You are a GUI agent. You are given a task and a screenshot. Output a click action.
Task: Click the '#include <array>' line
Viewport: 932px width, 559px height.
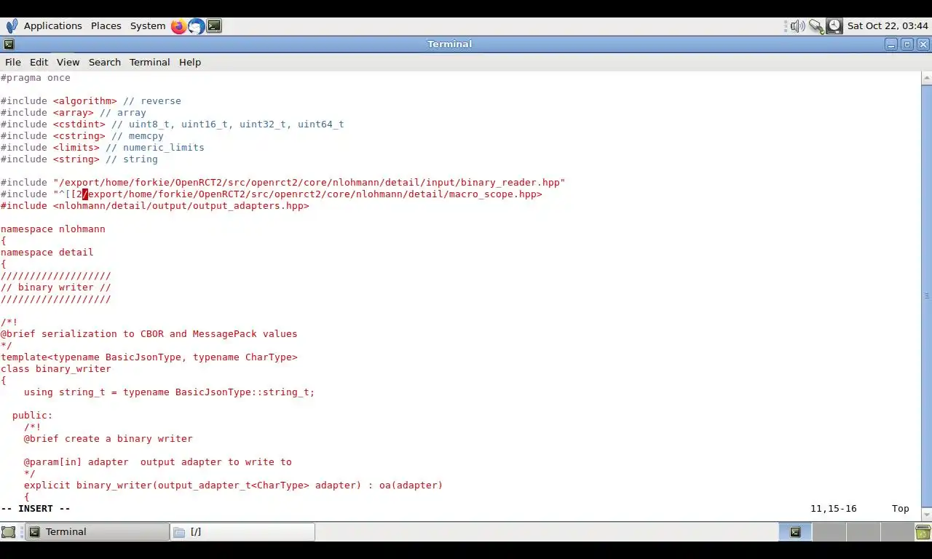[74, 113]
